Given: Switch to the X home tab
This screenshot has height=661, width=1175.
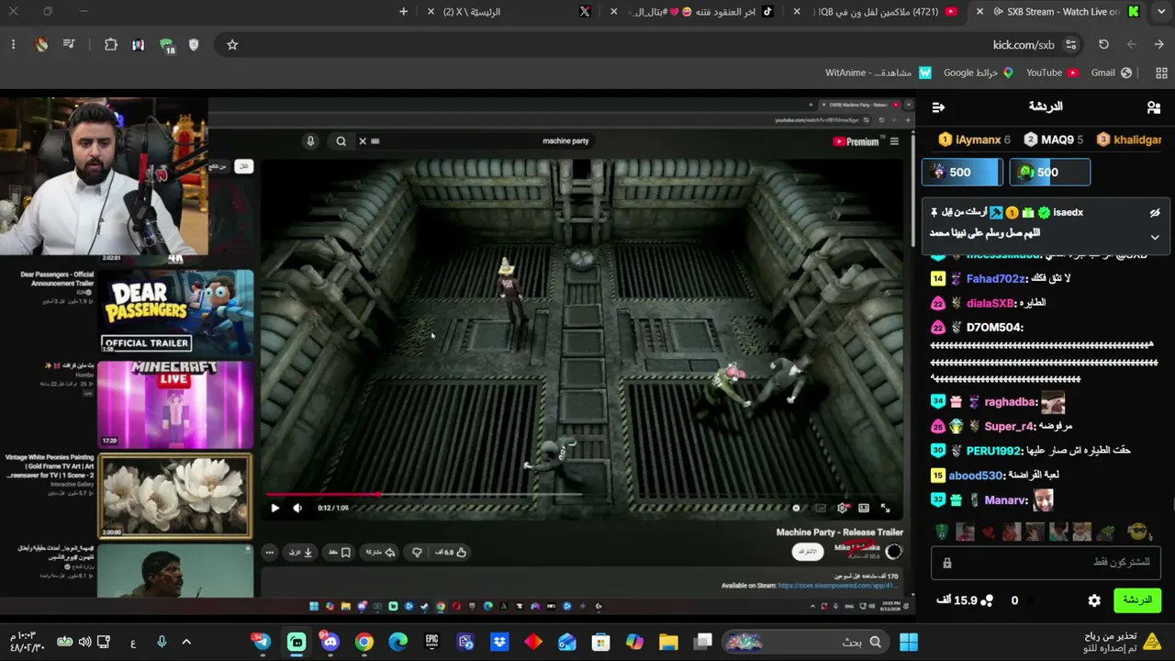Looking at the screenshot, I should 514,12.
